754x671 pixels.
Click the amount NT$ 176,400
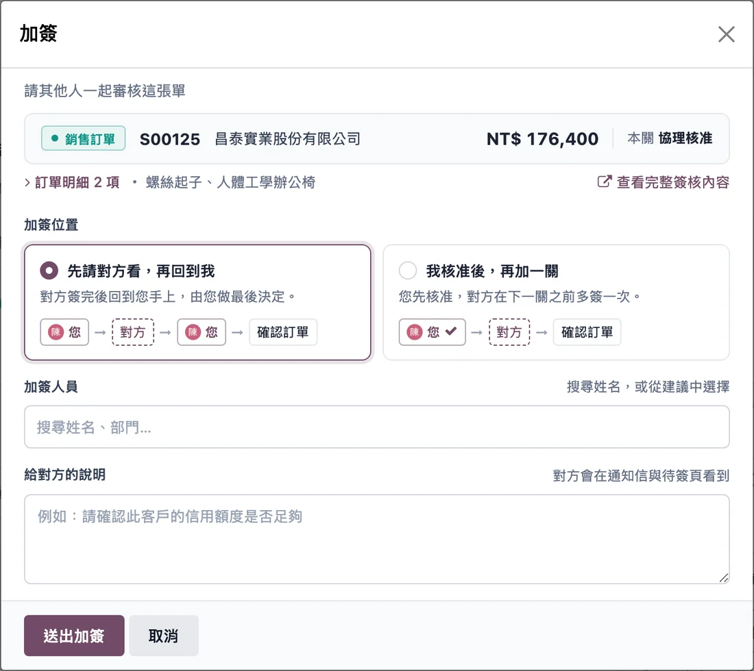[542, 139]
